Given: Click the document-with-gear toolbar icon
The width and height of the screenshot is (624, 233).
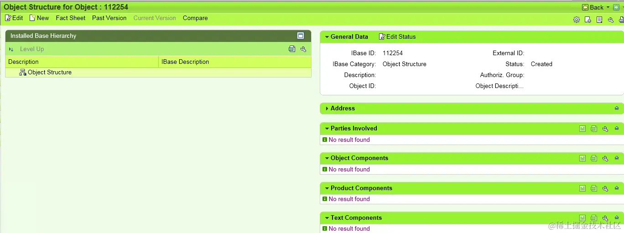Looking at the screenshot, I should click(588, 20).
